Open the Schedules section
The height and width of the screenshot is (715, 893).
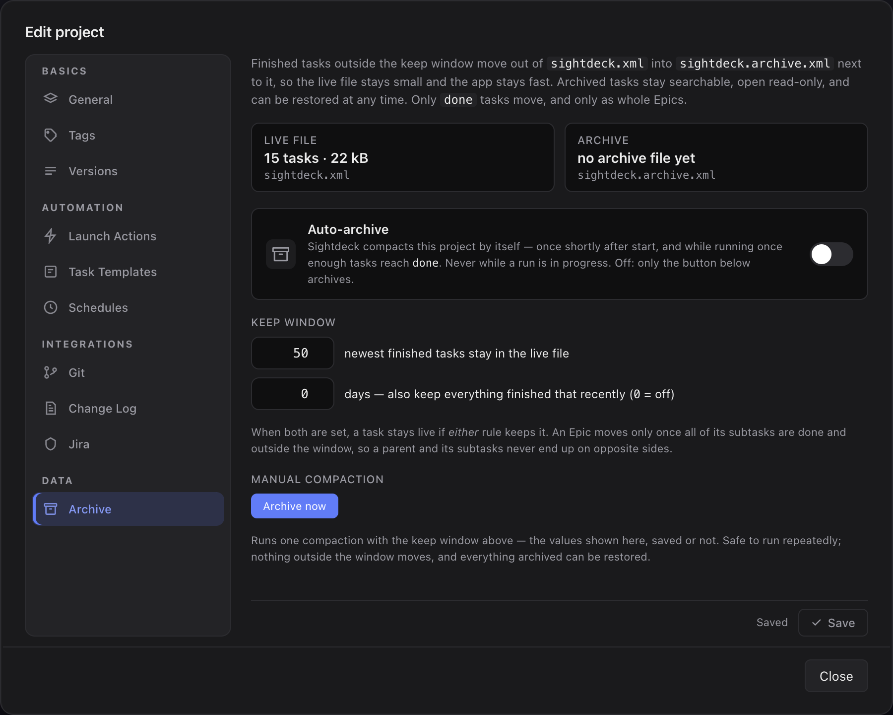128,307
